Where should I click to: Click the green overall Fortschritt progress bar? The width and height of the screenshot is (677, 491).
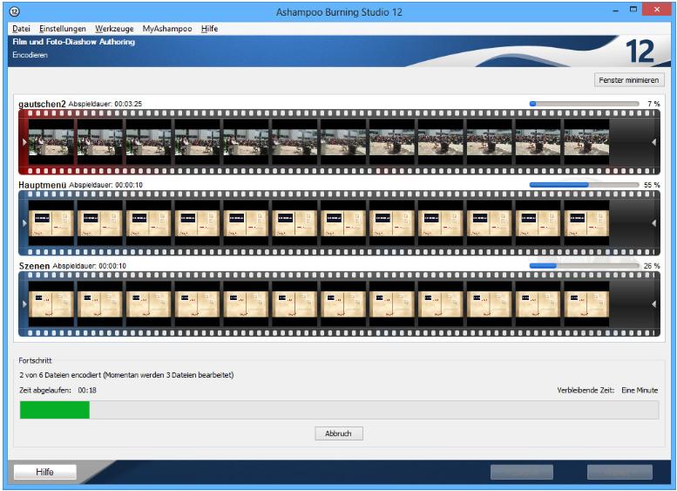(338, 410)
